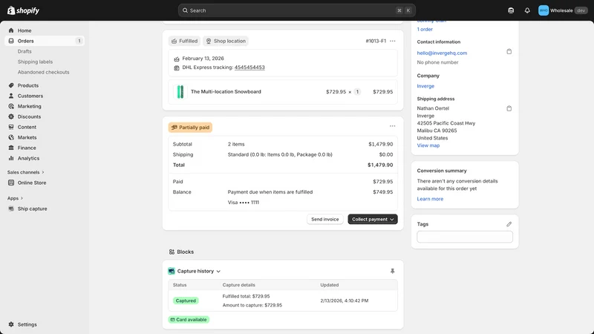
Task: Click the Discounts badge icon
Action: pos(11,117)
